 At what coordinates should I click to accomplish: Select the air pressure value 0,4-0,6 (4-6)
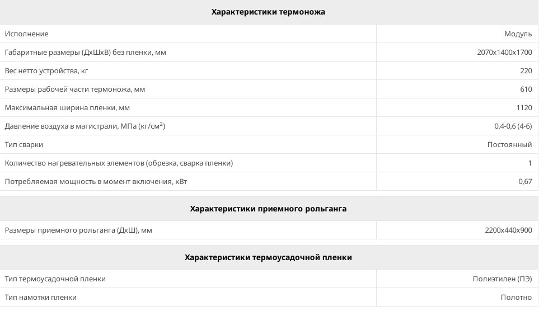513,126
